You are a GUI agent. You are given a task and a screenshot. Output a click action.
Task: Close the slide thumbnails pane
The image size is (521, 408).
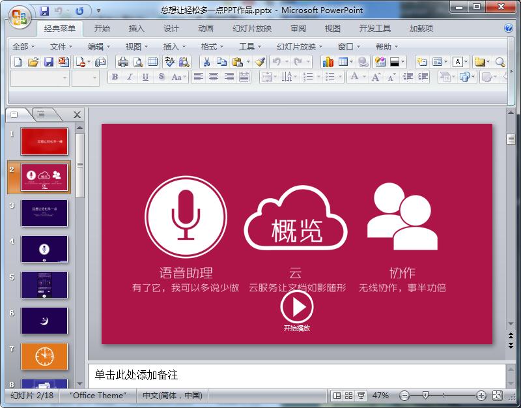tap(77, 115)
